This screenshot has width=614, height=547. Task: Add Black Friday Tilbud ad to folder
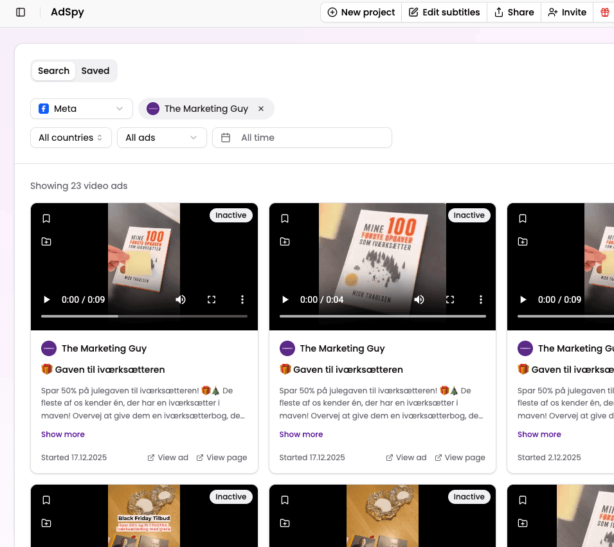46,523
